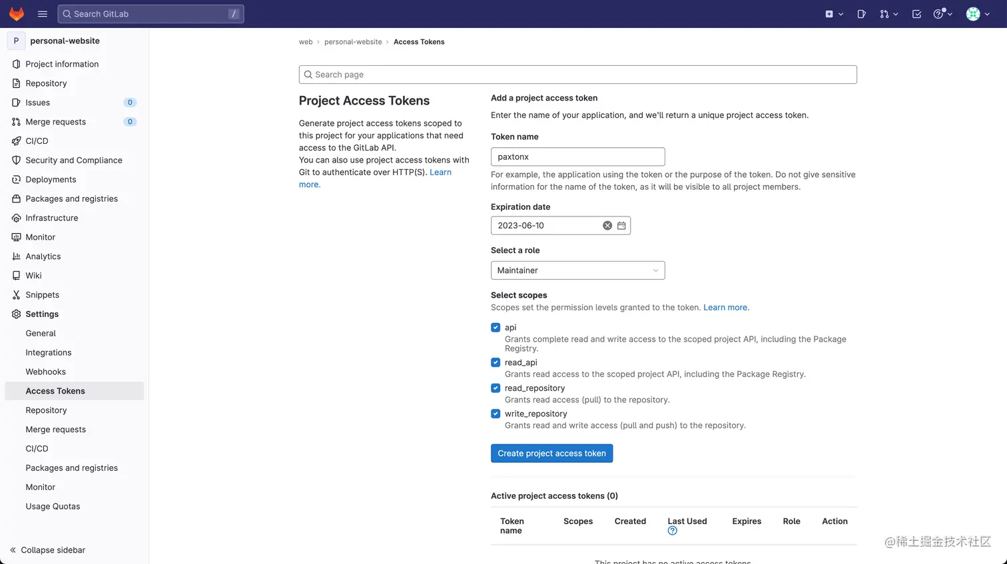Click the Learn more link for scopes
1007x564 pixels.
(726, 308)
